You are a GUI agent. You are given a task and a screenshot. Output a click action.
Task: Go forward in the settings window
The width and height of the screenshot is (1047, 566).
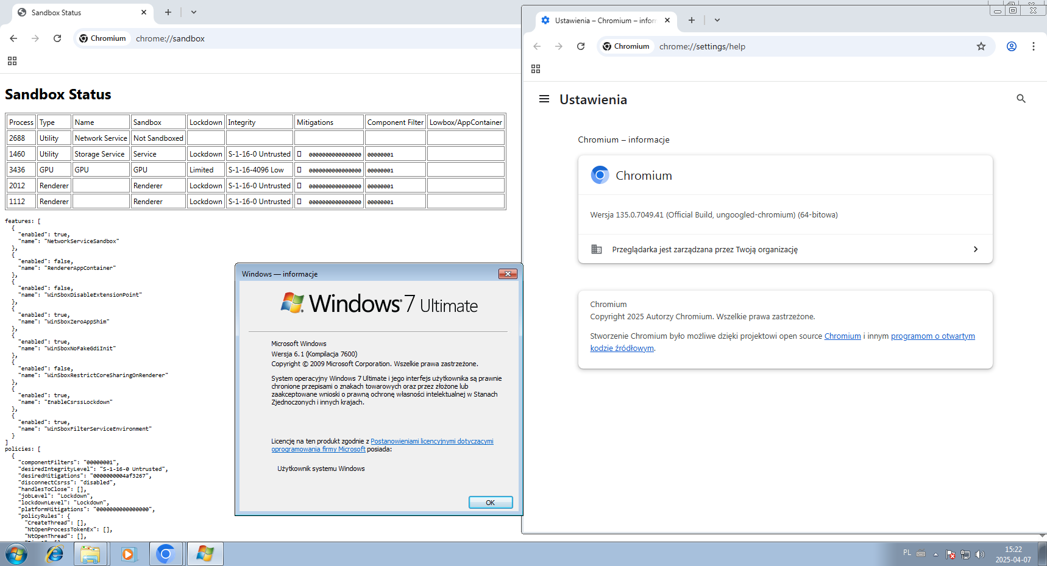coord(559,46)
